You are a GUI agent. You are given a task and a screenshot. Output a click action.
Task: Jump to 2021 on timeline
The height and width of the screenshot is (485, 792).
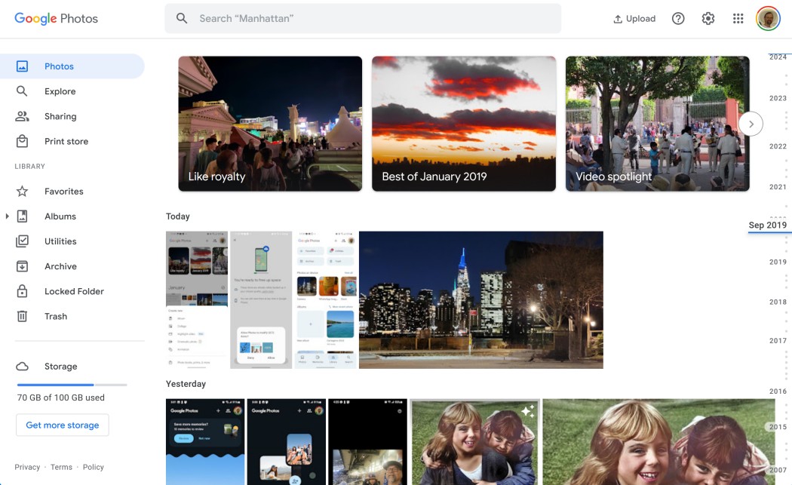click(778, 187)
